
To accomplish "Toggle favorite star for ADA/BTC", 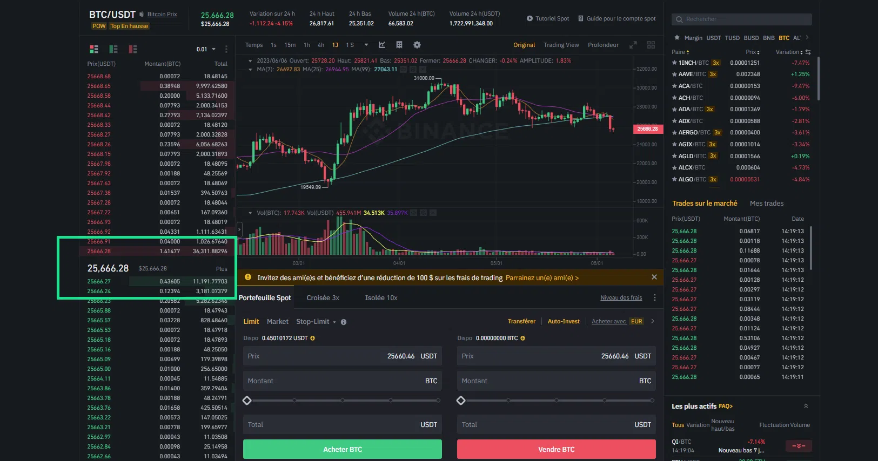I will pos(674,110).
